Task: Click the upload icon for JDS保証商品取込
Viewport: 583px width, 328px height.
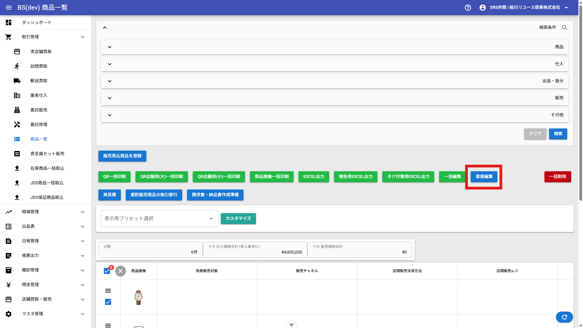Action: click(17, 197)
